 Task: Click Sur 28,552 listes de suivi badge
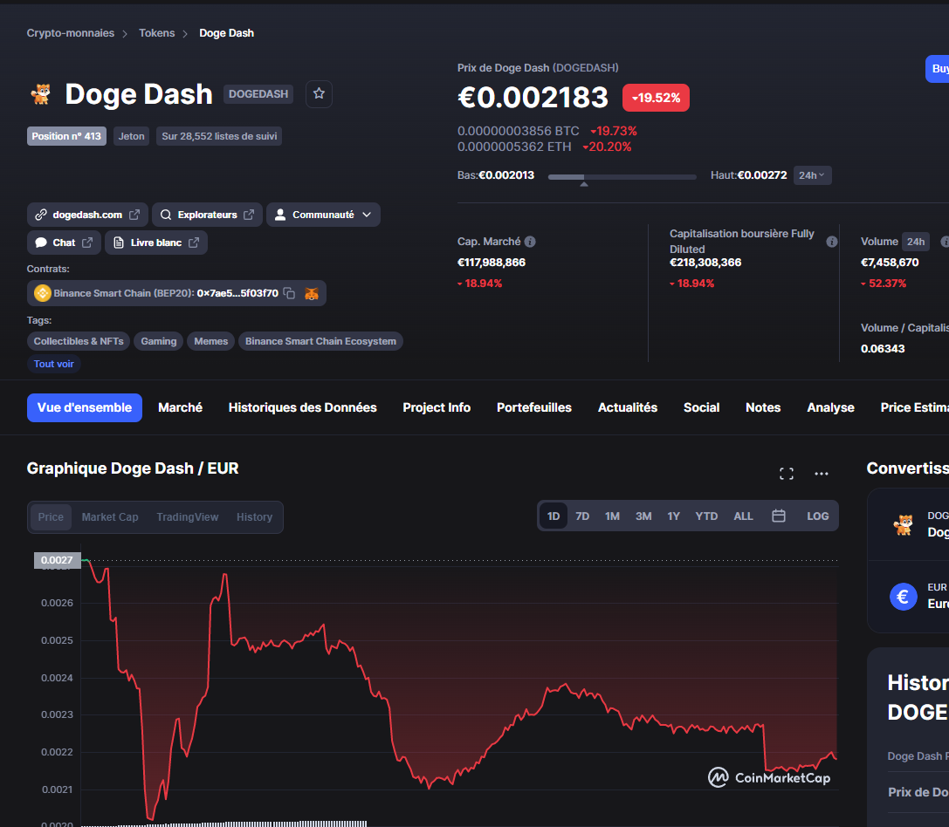click(x=219, y=136)
